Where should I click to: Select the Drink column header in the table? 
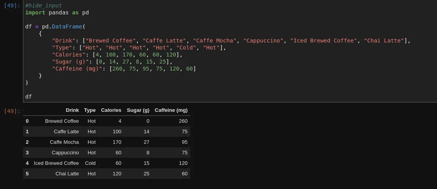(72, 110)
